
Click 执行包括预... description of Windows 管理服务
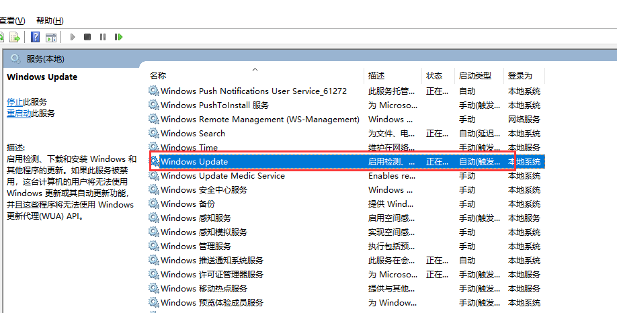pos(392,246)
